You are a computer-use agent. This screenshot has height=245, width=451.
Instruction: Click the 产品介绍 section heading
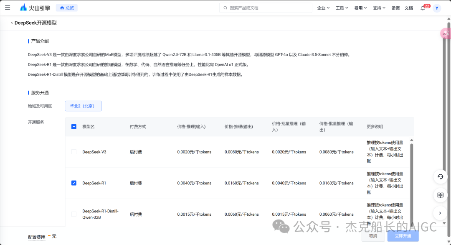click(x=40, y=41)
